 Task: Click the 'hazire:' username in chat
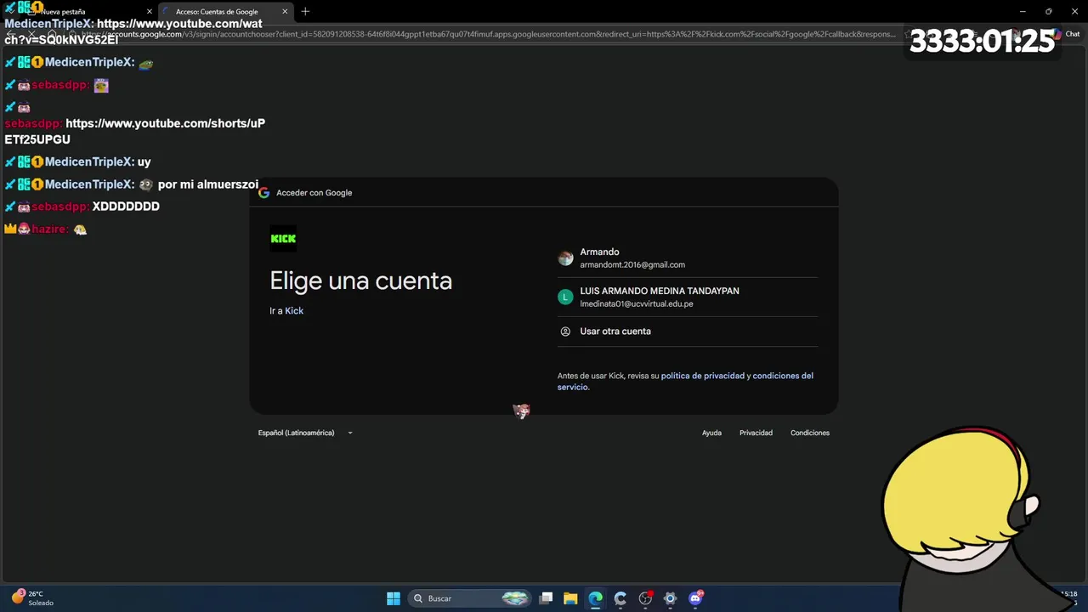pyautogui.click(x=50, y=229)
